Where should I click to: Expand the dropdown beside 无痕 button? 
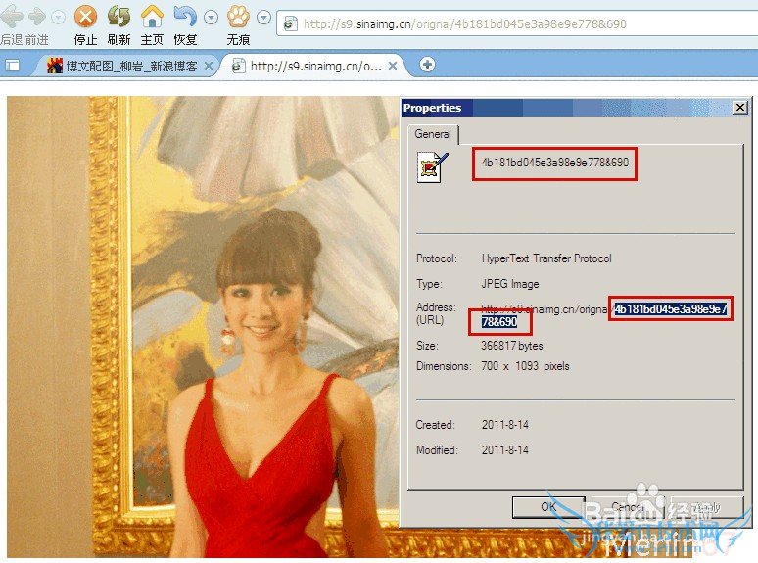(263, 18)
